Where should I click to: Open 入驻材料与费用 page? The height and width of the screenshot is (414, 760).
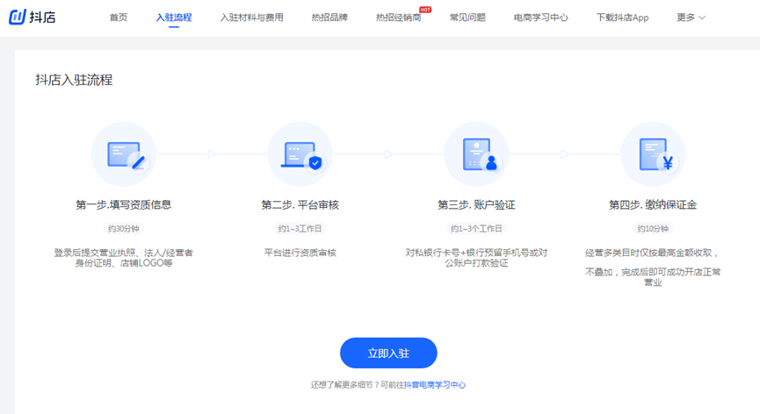pos(251,18)
